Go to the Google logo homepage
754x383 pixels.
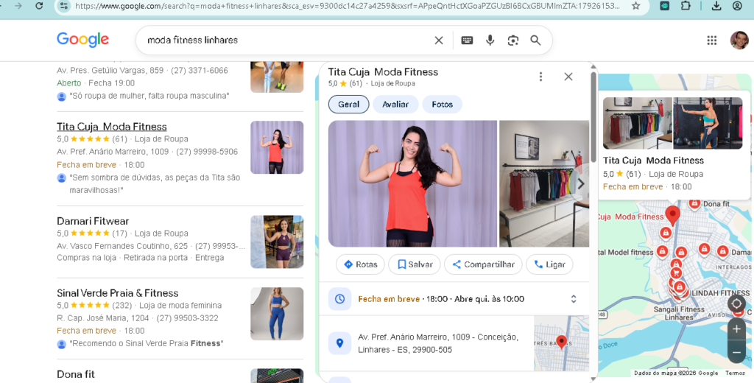82,40
